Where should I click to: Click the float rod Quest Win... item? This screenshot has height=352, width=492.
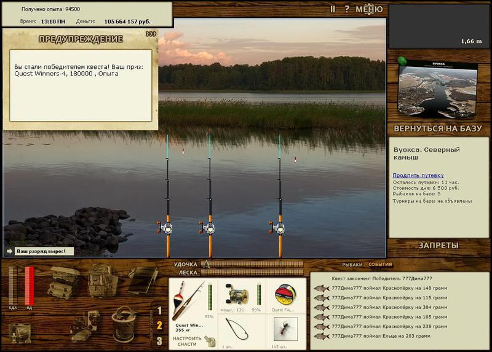[188, 300]
